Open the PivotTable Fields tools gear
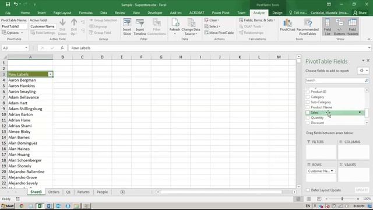The image size is (373, 210). pos(363,71)
